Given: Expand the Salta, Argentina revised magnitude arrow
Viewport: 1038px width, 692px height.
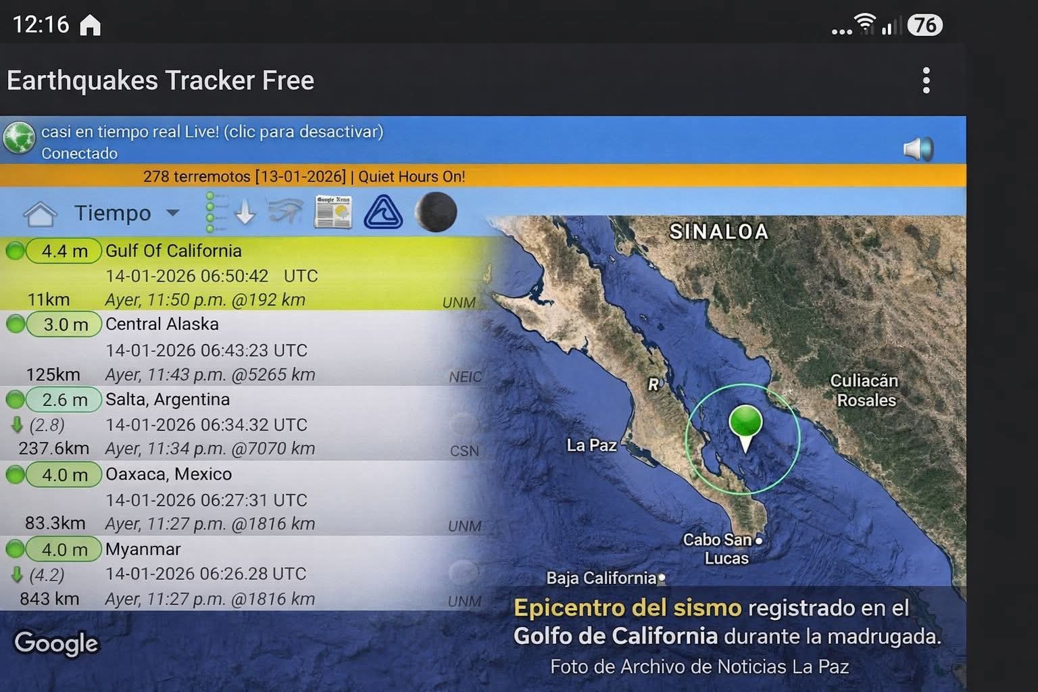Looking at the screenshot, I should pos(18,424).
